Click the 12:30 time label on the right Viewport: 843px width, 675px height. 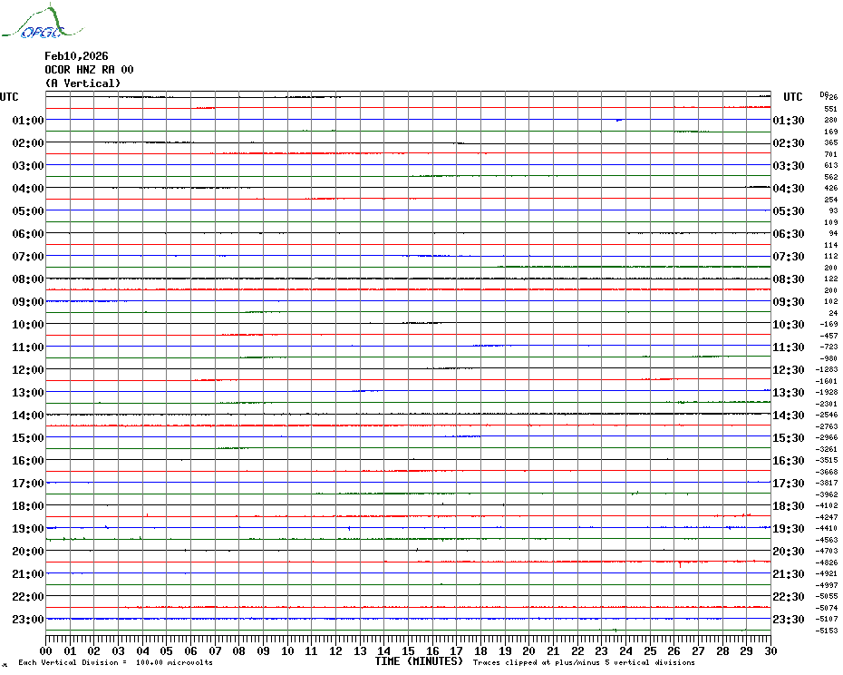click(x=789, y=370)
